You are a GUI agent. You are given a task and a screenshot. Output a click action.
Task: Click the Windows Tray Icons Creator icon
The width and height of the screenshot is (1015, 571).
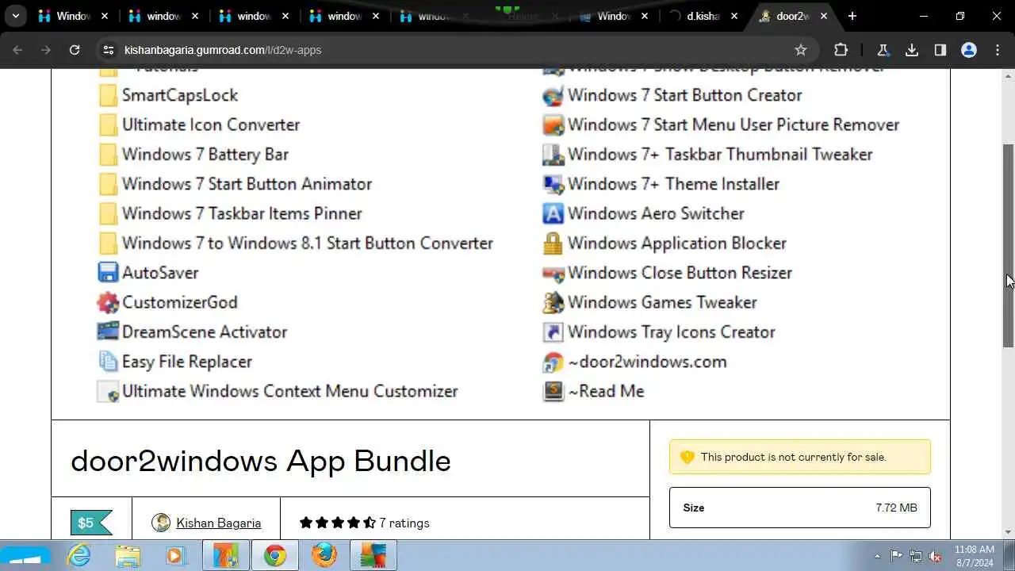pyautogui.click(x=553, y=331)
